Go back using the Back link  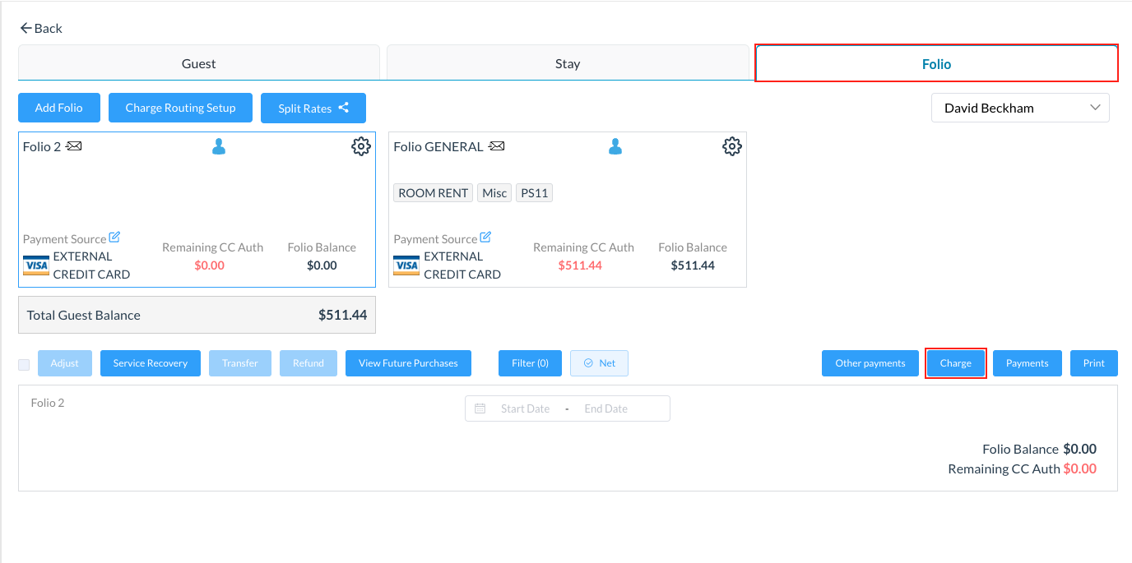pyautogui.click(x=41, y=28)
